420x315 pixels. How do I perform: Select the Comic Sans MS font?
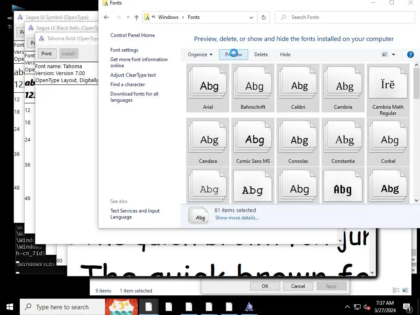click(x=253, y=142)
